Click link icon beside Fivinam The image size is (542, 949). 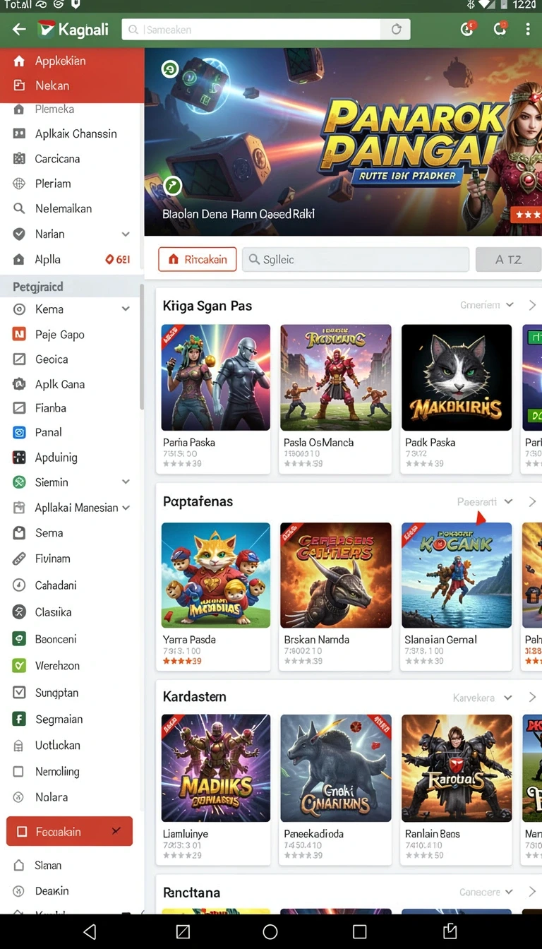tap(19, 559)
